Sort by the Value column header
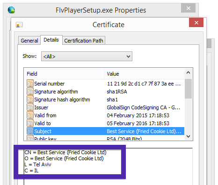 [144, 74]
